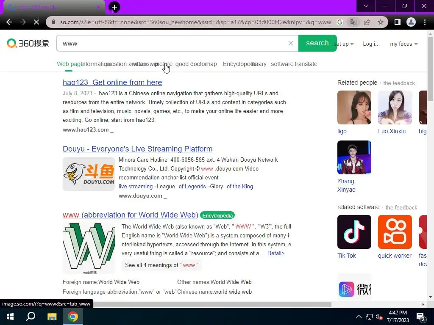The width and height of the screenshot is (434, 325).
Task: Open the quick worker software icon
Action: pos(395,232)
